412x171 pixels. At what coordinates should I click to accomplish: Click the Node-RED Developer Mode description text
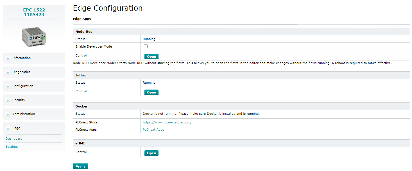tap(232, 63)
